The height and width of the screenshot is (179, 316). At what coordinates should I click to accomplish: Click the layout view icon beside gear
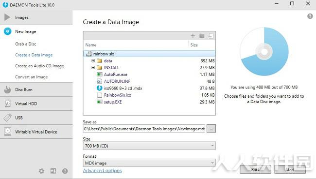[x=53, y=171]
